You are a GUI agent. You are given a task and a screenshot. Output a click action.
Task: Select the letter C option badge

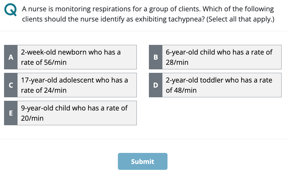point(11,85)
